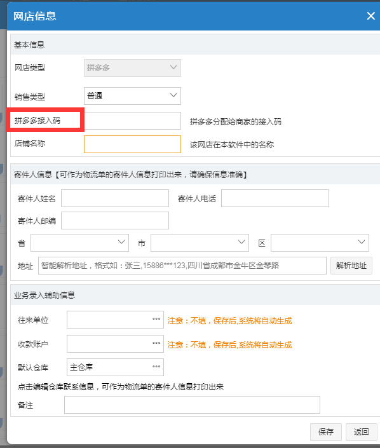Focus the 寄件人电话 input field
This screenshot has height=448, width=380.
(x=275, y=198)
